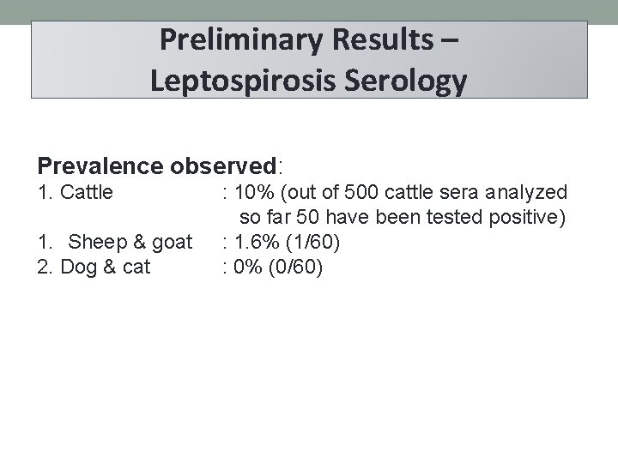Click the word "cat" in the last list item
618x463 pixels.
coord(136,268)
